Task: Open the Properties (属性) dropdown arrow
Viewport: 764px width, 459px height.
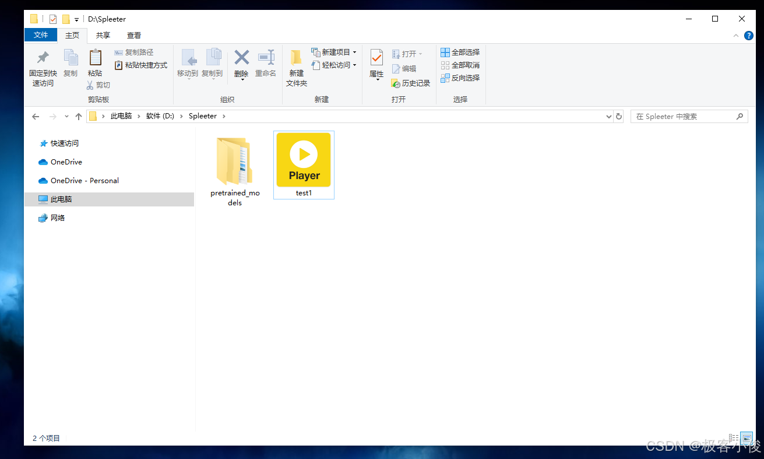Action: tap(376, 80)
